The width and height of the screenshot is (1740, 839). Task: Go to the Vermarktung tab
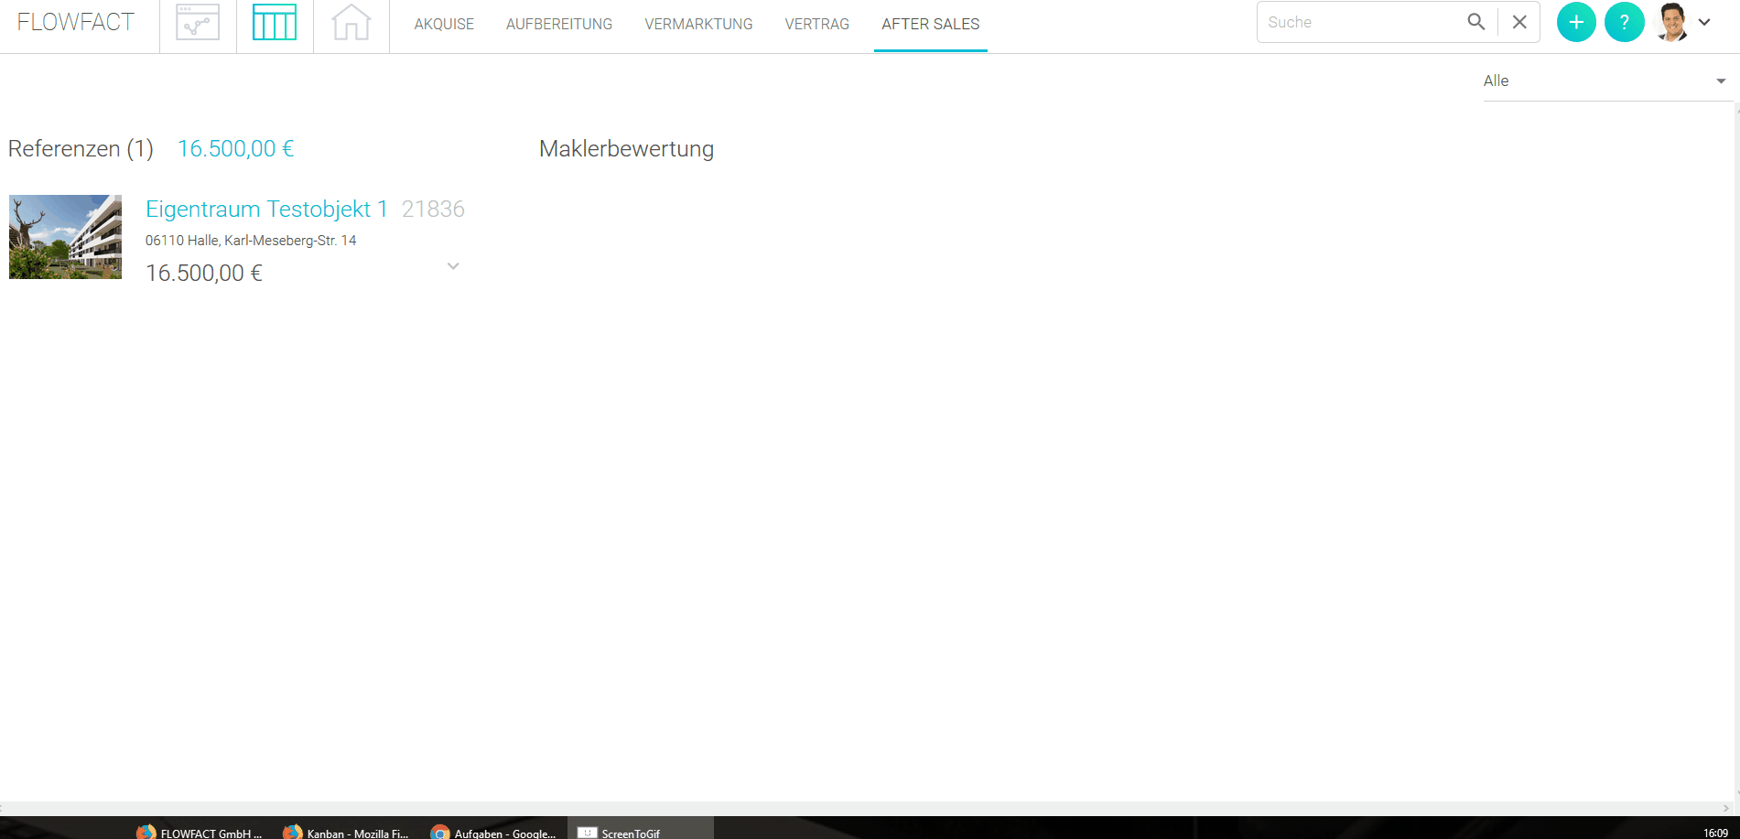[698, 24]
